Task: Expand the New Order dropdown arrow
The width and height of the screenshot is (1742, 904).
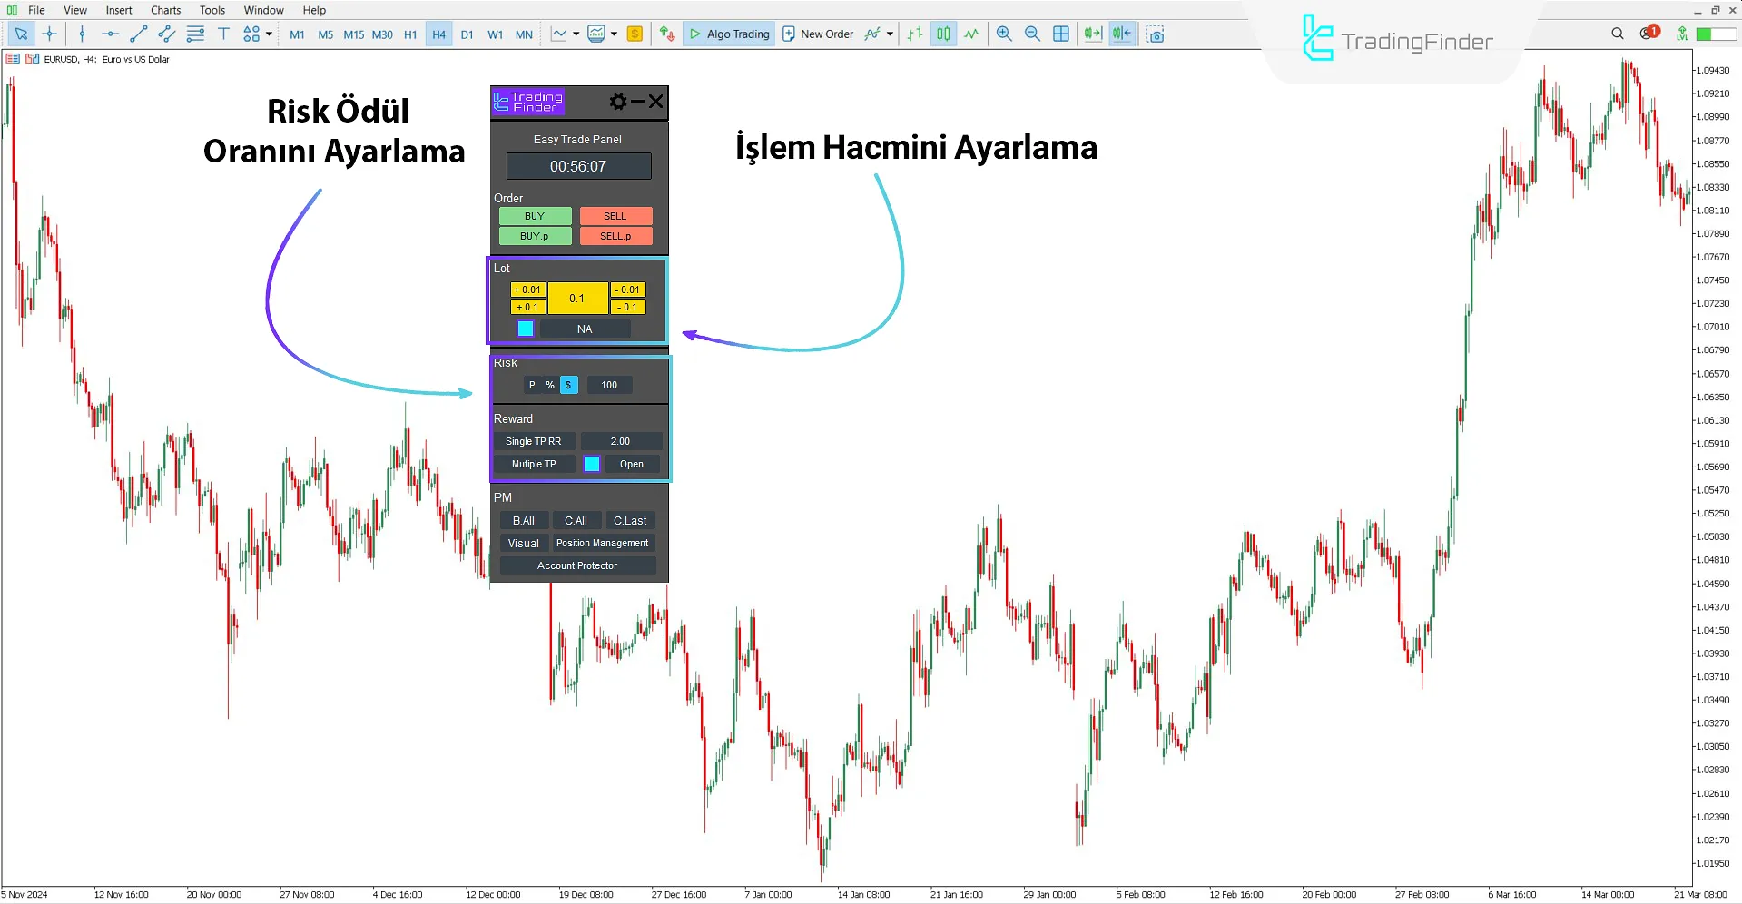Action: [891, 34]
